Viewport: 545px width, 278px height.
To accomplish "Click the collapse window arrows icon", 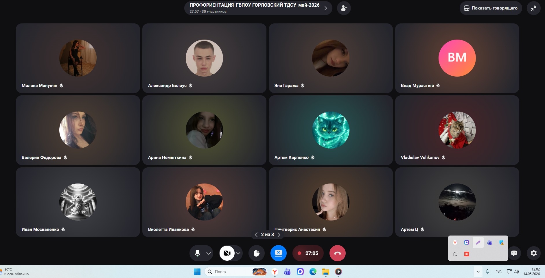I will 533,8.
